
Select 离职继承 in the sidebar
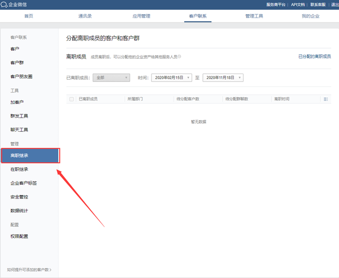click(30, 155)
